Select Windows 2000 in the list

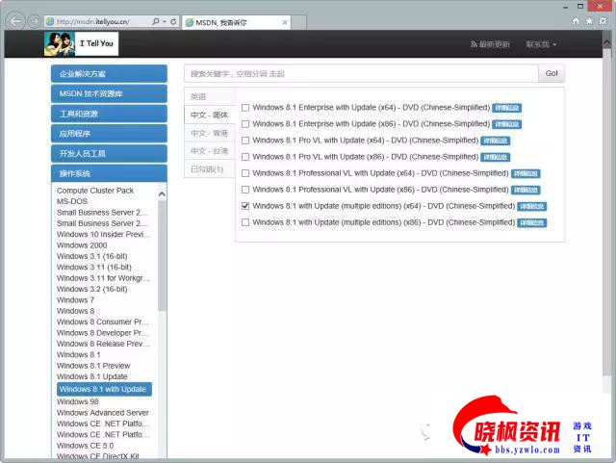pos(82,245)
